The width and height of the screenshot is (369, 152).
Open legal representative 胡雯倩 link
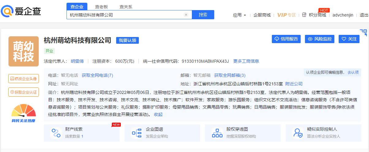click(77, 61)
